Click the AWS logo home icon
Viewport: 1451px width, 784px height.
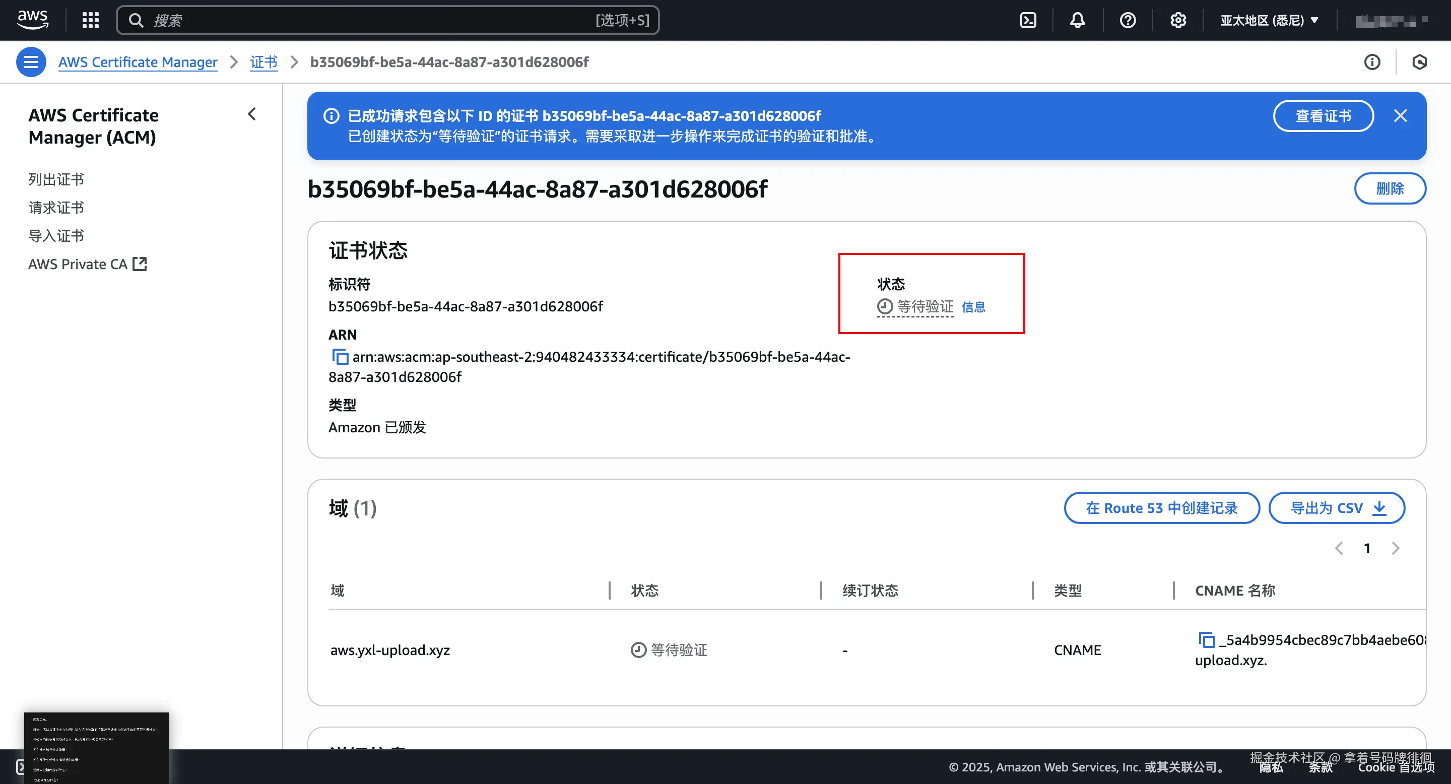click(x=33, y=20)
